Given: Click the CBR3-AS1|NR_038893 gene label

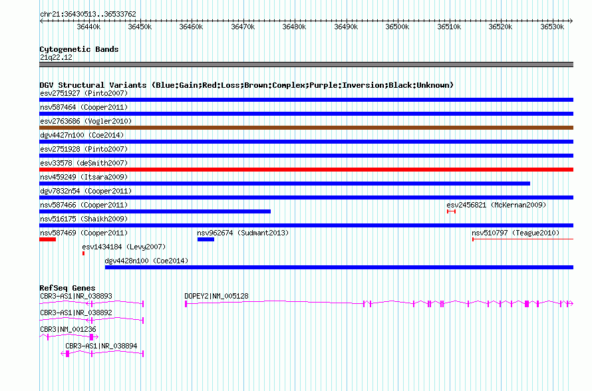Looking at the screenshot, I should (x=76, y=297).
